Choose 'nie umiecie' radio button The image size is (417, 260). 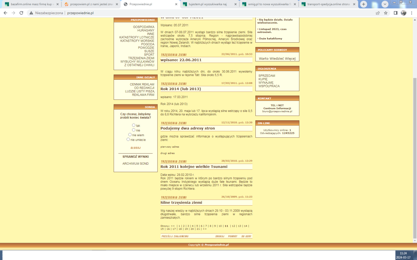pyautogui.click(x=128, y=139)
